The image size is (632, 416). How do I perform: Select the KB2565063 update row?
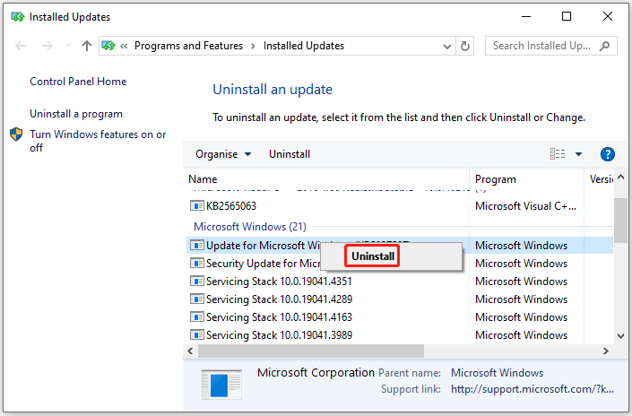[400, 206]
